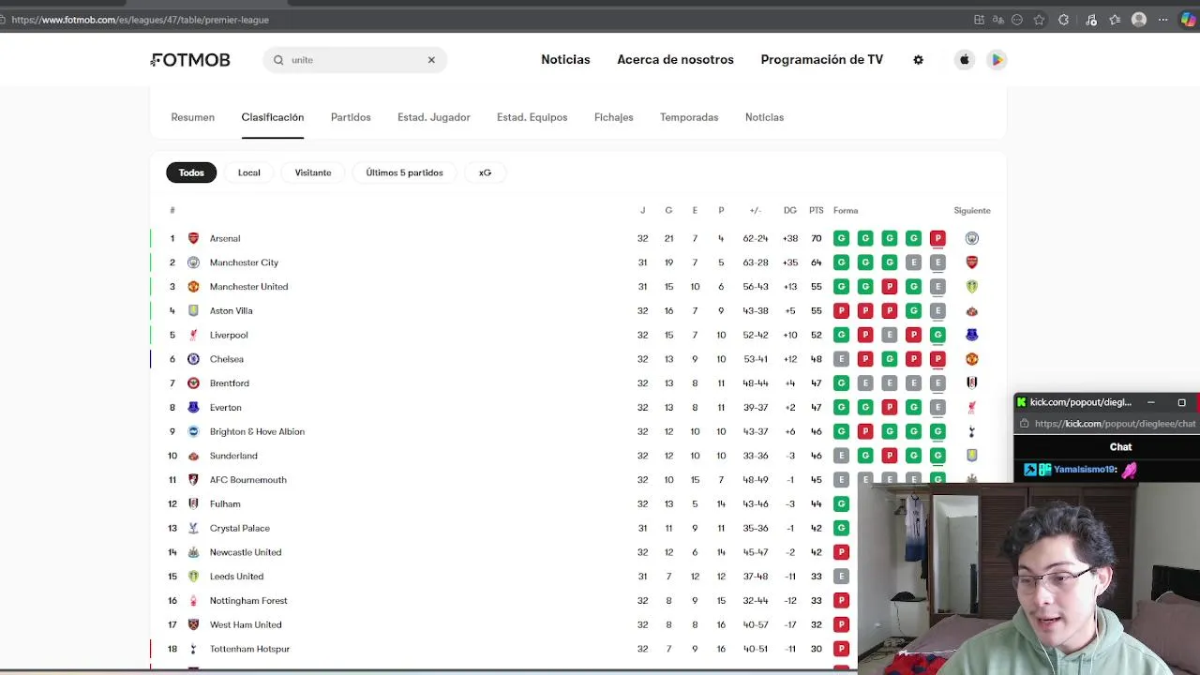Image resolution: width=1200 pixels, height=675 pixels.
Task: Clear the search box with the X
Action: pyautogui.click(x=431, y=60)
